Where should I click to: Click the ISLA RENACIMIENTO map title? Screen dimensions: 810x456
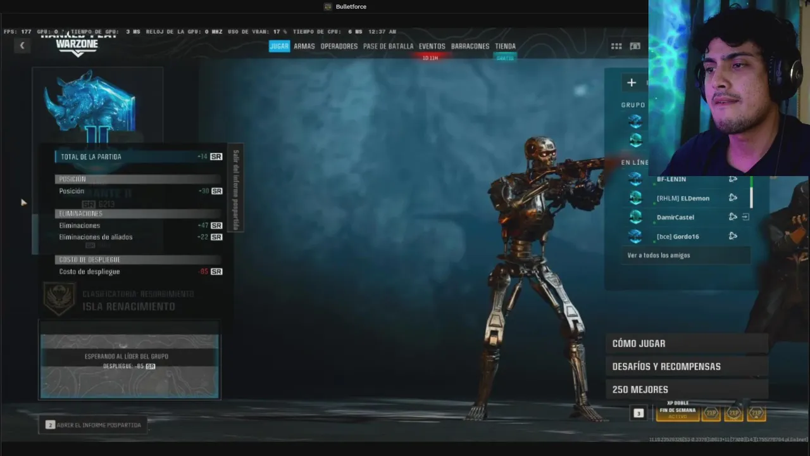click(x=128, y=307)
